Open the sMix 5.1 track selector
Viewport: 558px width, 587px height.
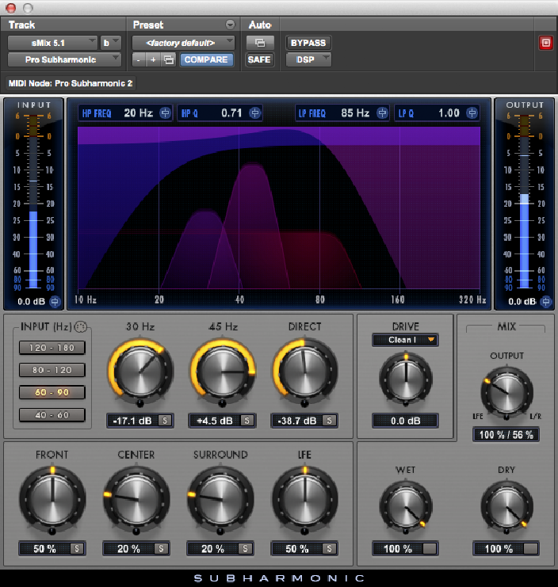[52, 42]
